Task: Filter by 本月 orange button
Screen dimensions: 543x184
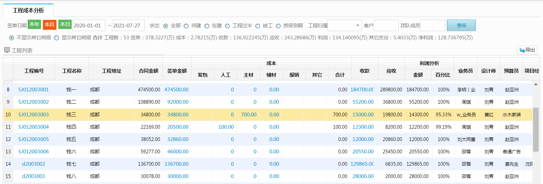Action: pos(50,25)
